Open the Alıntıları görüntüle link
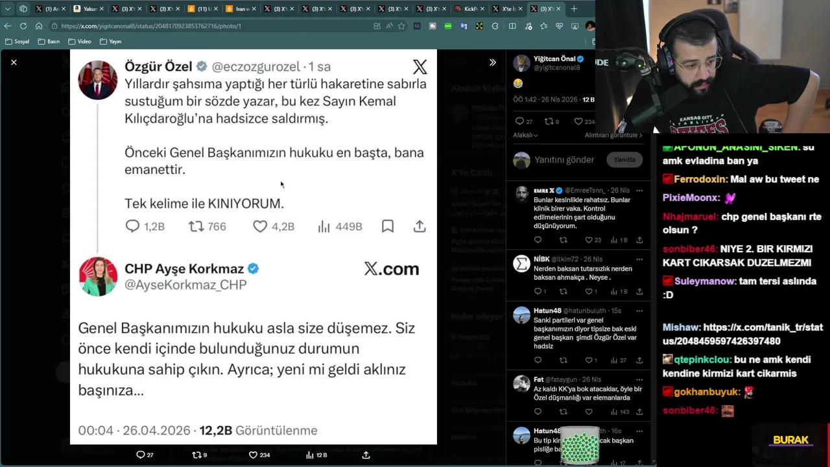This screenshot has width=830, height=467. click(613, 135)
